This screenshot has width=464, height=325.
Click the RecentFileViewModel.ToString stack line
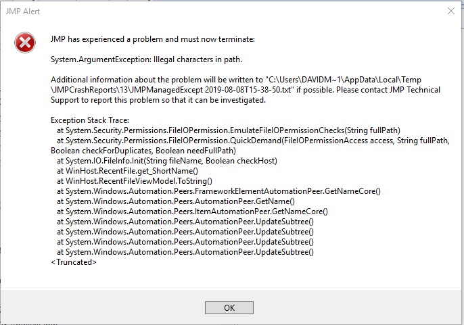135,181
